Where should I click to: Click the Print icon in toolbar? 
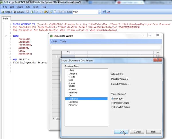32,12
